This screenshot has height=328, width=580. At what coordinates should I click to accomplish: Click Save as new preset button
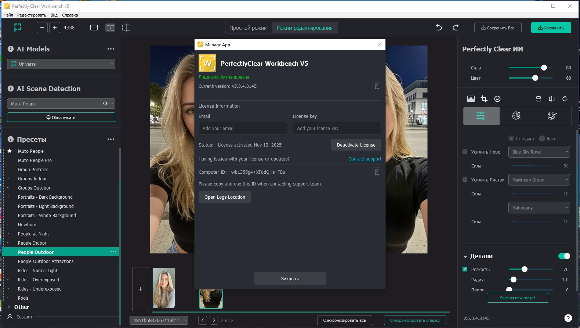(518, 298)
